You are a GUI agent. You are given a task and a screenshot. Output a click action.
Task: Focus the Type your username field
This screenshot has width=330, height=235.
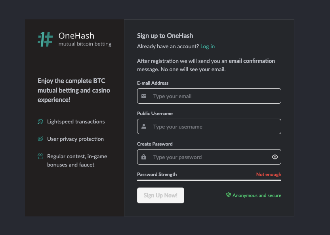pyautogui.click(x=209, y=126)
